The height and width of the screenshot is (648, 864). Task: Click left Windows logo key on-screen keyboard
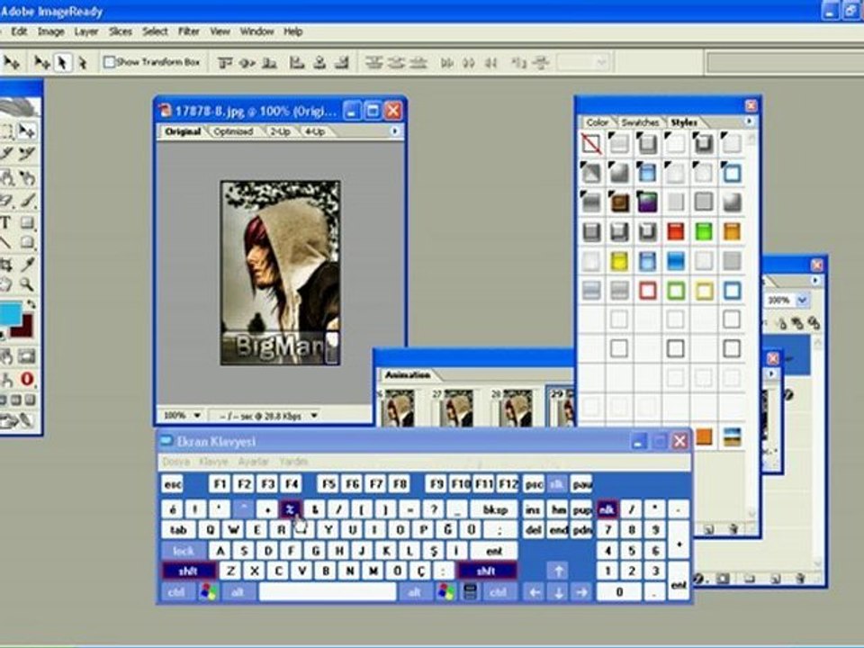tap(208, 592)
